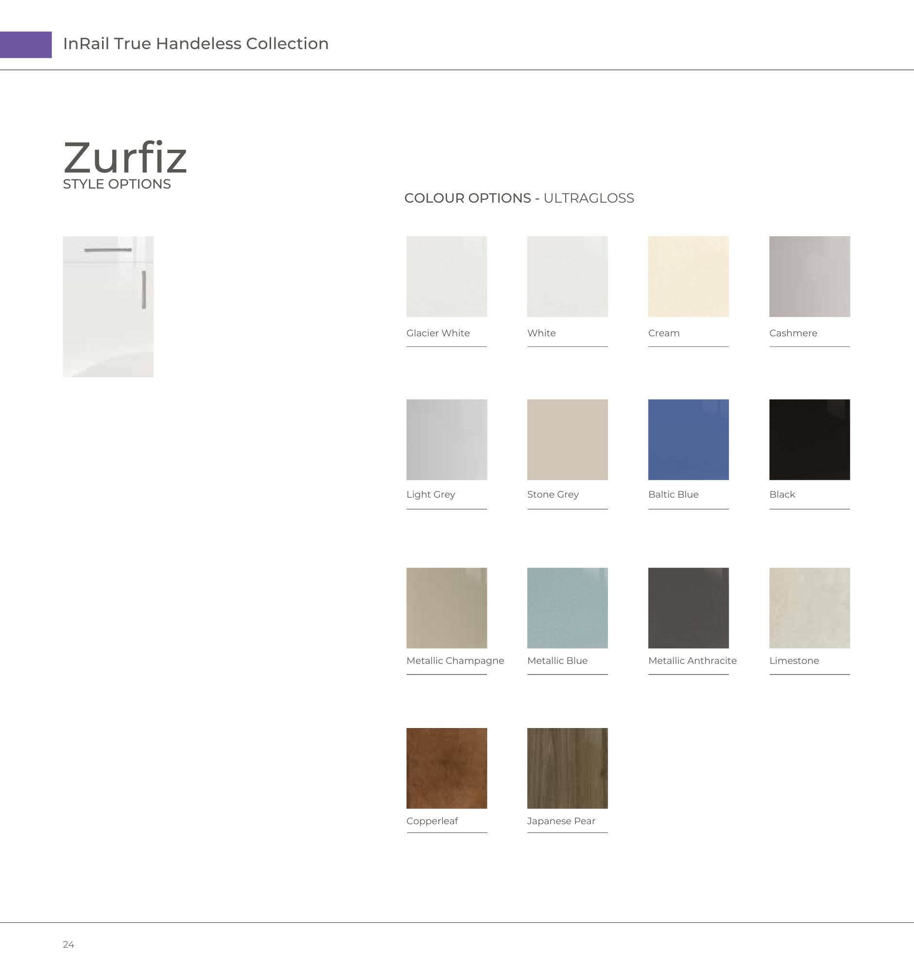The width and height of the screenshot is (914, 972).
Task: Choose the Cream colour swatch
Action: pos(688,276)
